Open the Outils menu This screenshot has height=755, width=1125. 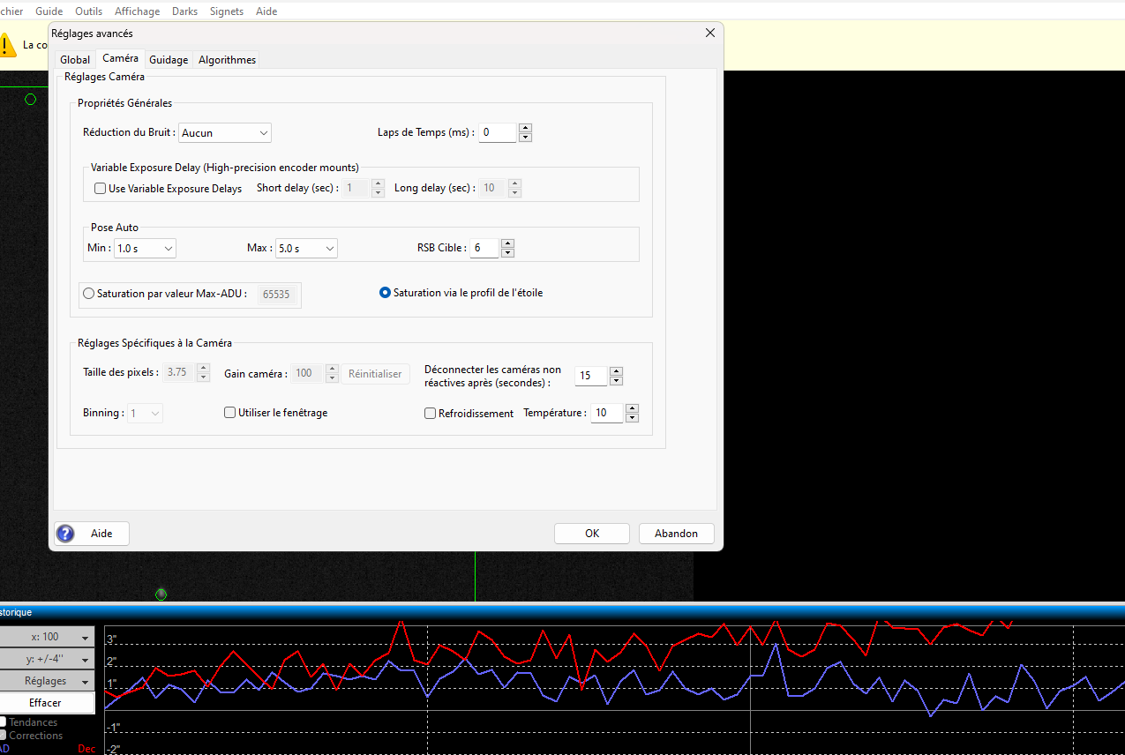(x=88, y=11)
